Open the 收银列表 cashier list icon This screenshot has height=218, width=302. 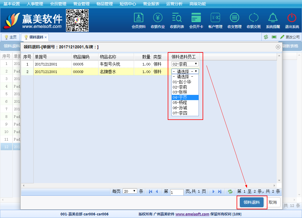pyautogui.click(x=177, y=18)
